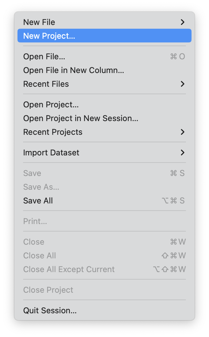This screenshot has height=337, width=209.
Task: Select Close All Except Current
Action: pyautogui.click(x=69, y=269)
